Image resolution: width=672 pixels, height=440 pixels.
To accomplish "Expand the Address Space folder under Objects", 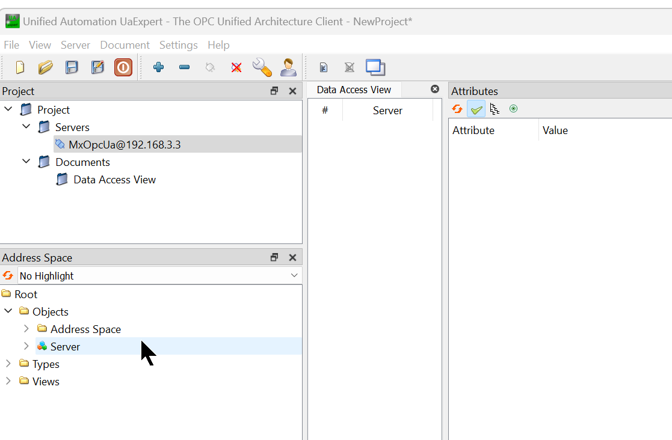I will pyautogui.click(x=26, y=329).
